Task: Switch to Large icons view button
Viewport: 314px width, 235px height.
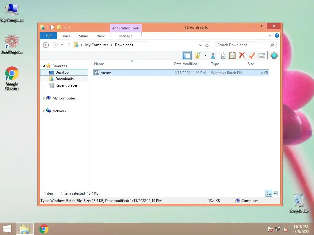Action: point(276,193)
